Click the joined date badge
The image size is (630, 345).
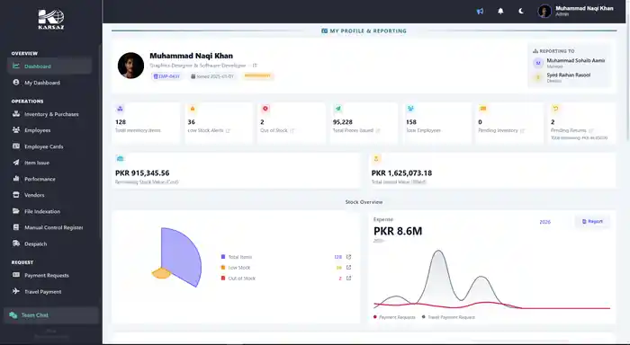(x=212, y=76)
